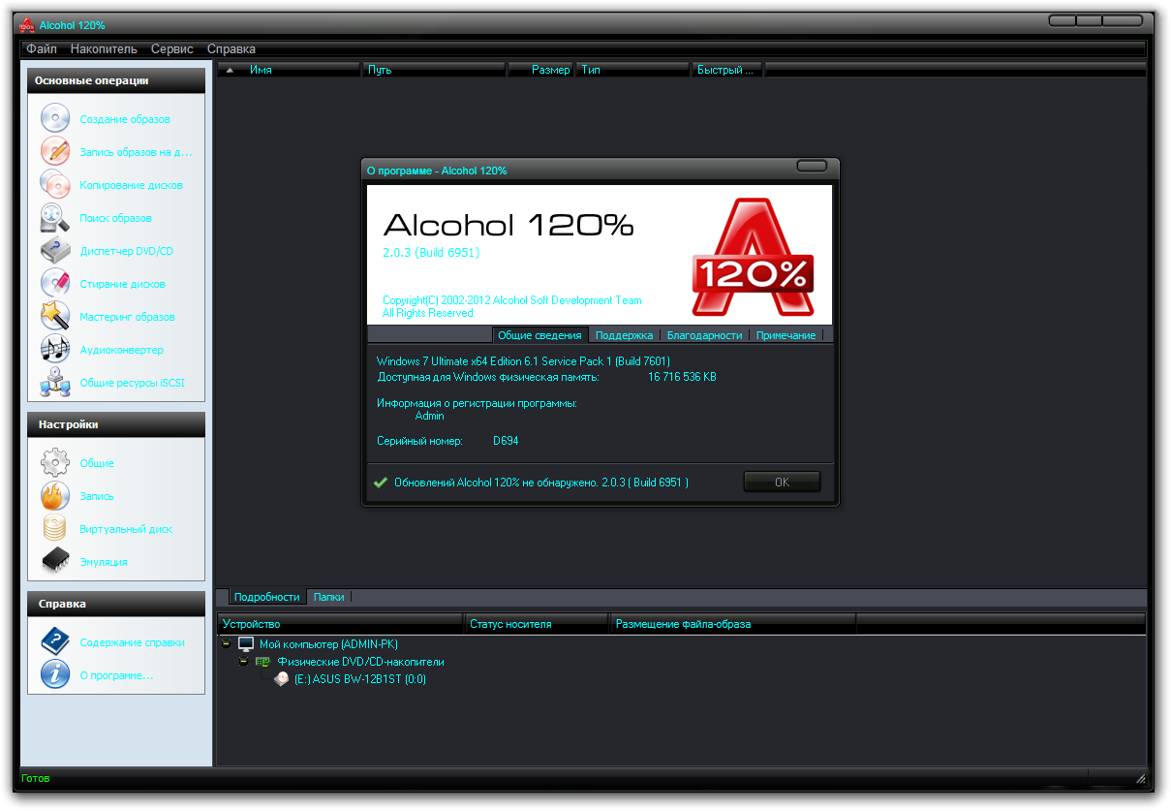Click the Устройство column header
Viewport: 1171px width, 811px height.
point(341,624)
